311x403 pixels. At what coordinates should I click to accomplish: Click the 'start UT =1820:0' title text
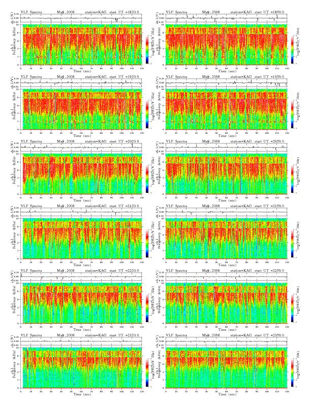coord(125,12)
